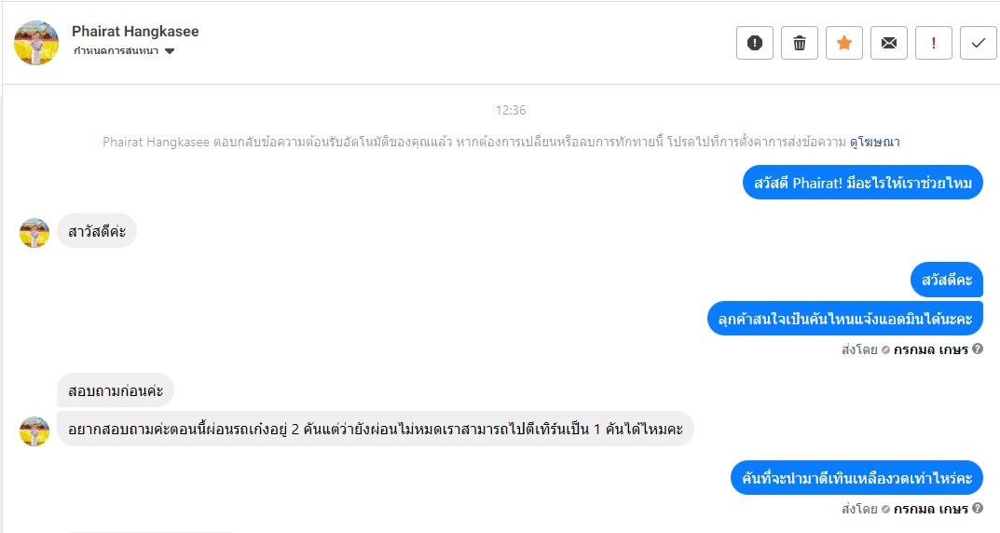Select the สอบถามก่อนค่ะ message bubble

(x=116, y=390)
